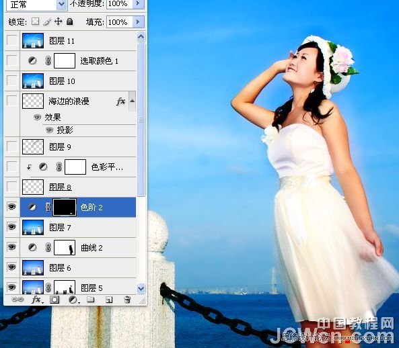Image resolution: width=399 pixels, height=348 pixels.
Task: Select the mask thumbnail of 曲线 2
Action: tap(65, 247)
